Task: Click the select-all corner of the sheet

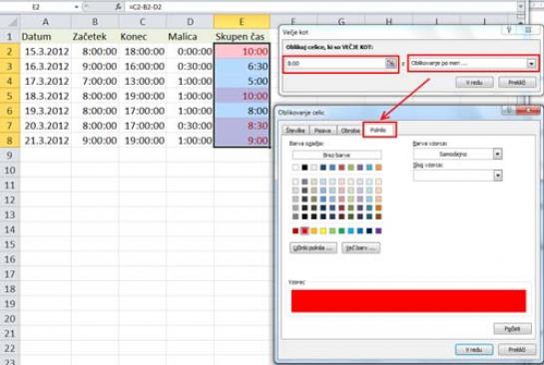Action: click(x=11, y=22)
